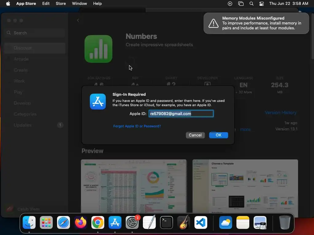Open Launchpad from the Dock
Screen dimensions: 314x235
tap(46, 222)
